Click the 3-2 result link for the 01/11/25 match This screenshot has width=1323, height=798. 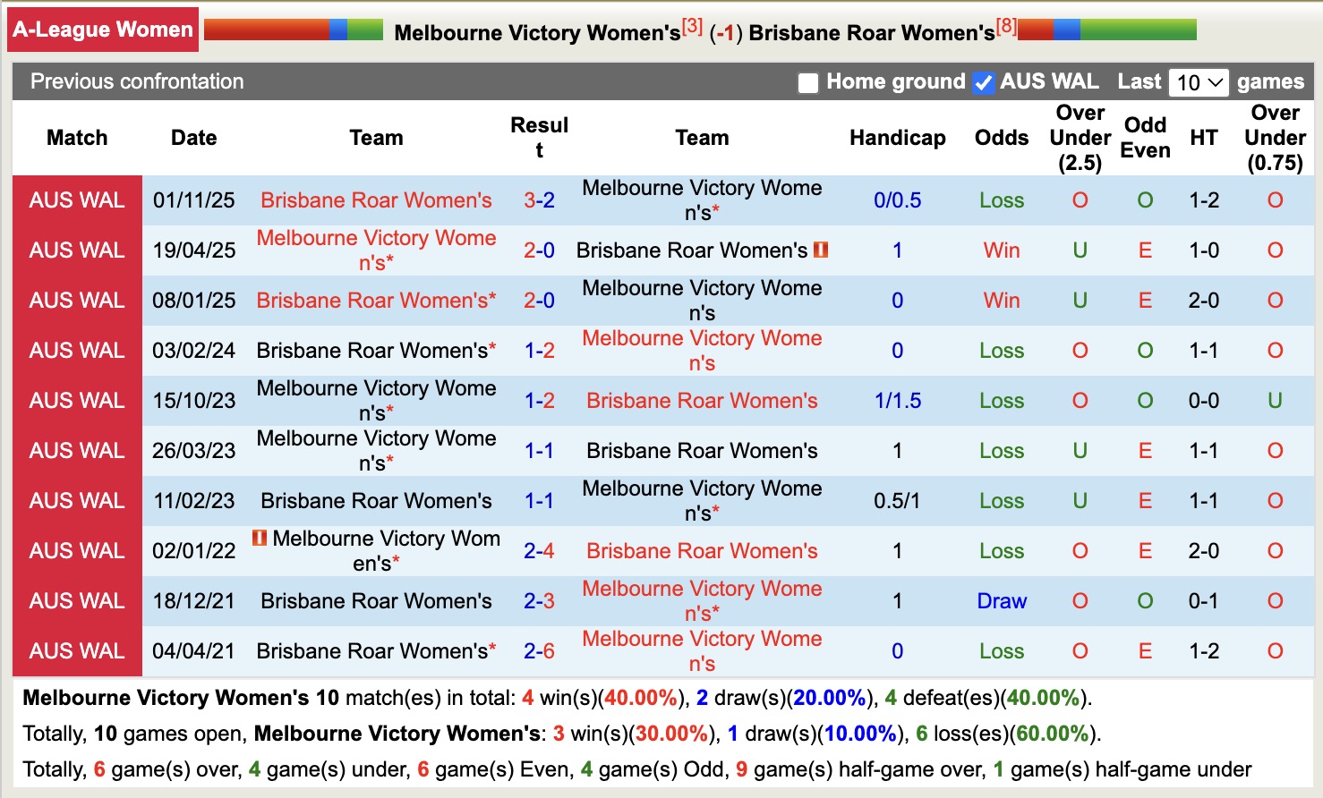[539, 200]
